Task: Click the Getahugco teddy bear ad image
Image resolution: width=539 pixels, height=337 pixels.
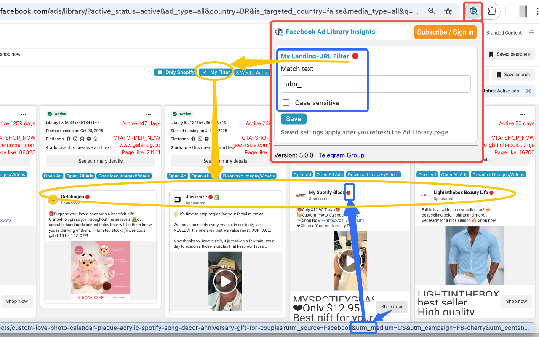Action: (101, 271)
